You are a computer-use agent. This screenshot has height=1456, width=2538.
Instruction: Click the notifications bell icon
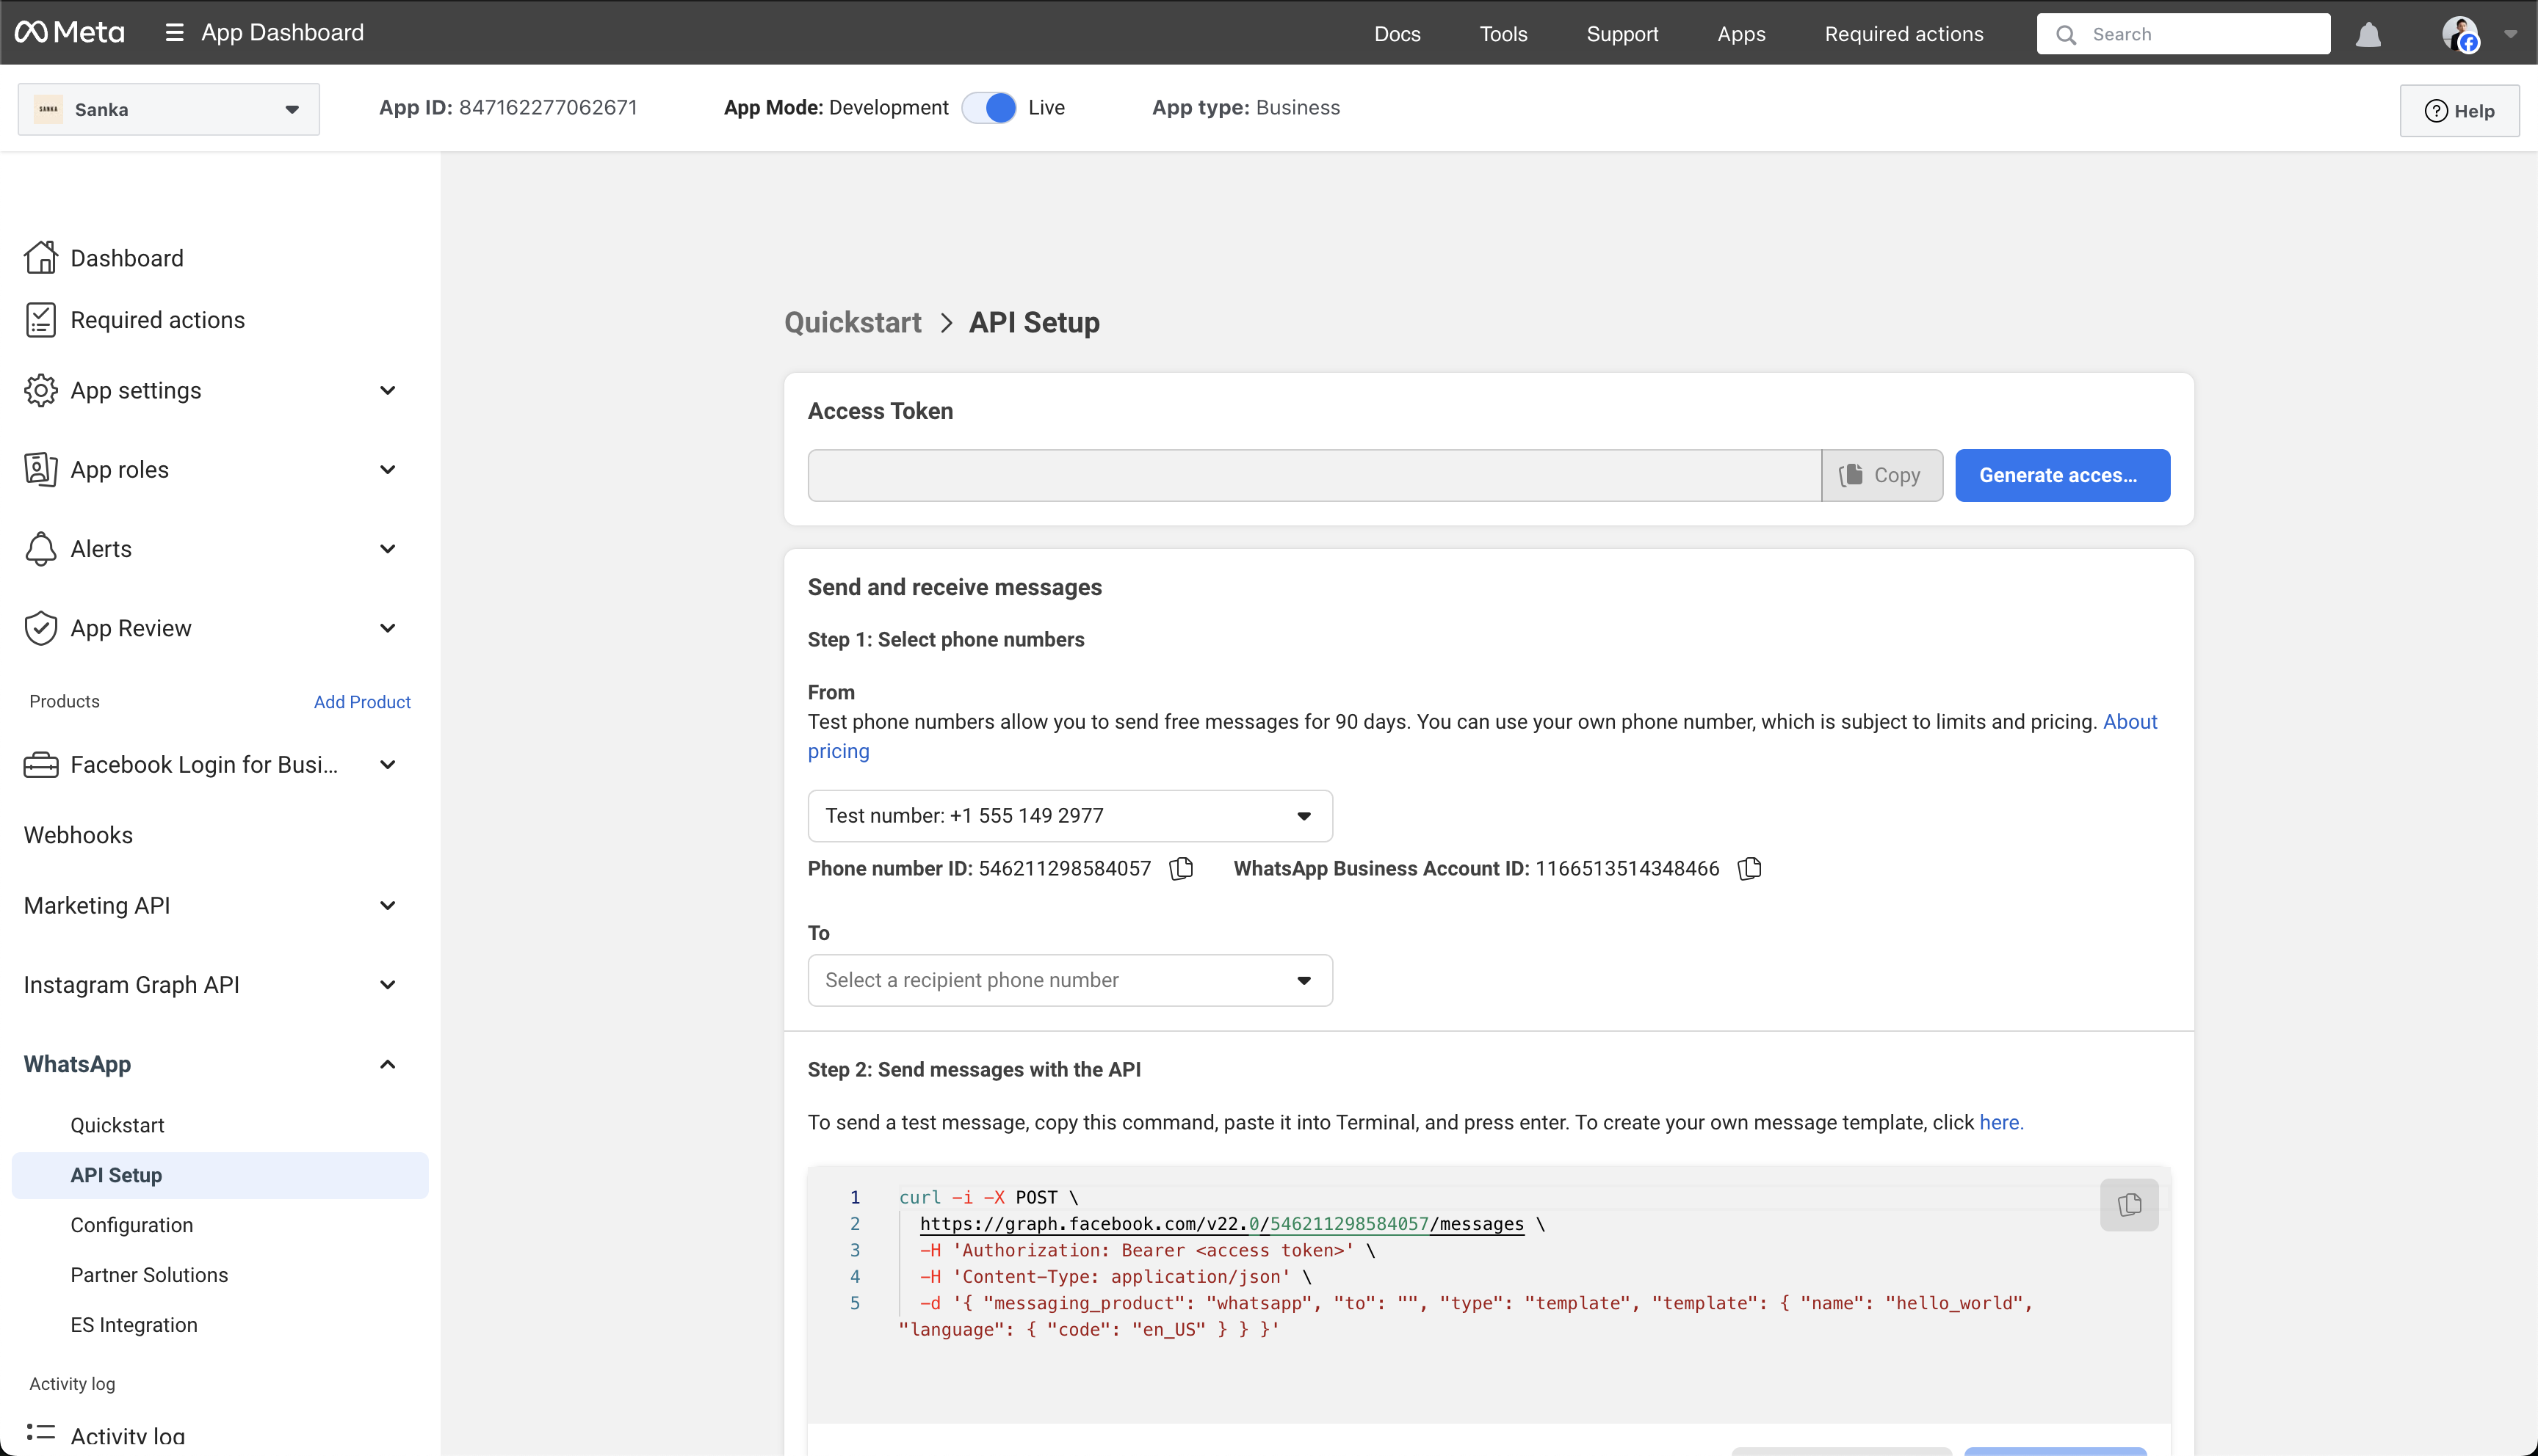[2368, 35]
